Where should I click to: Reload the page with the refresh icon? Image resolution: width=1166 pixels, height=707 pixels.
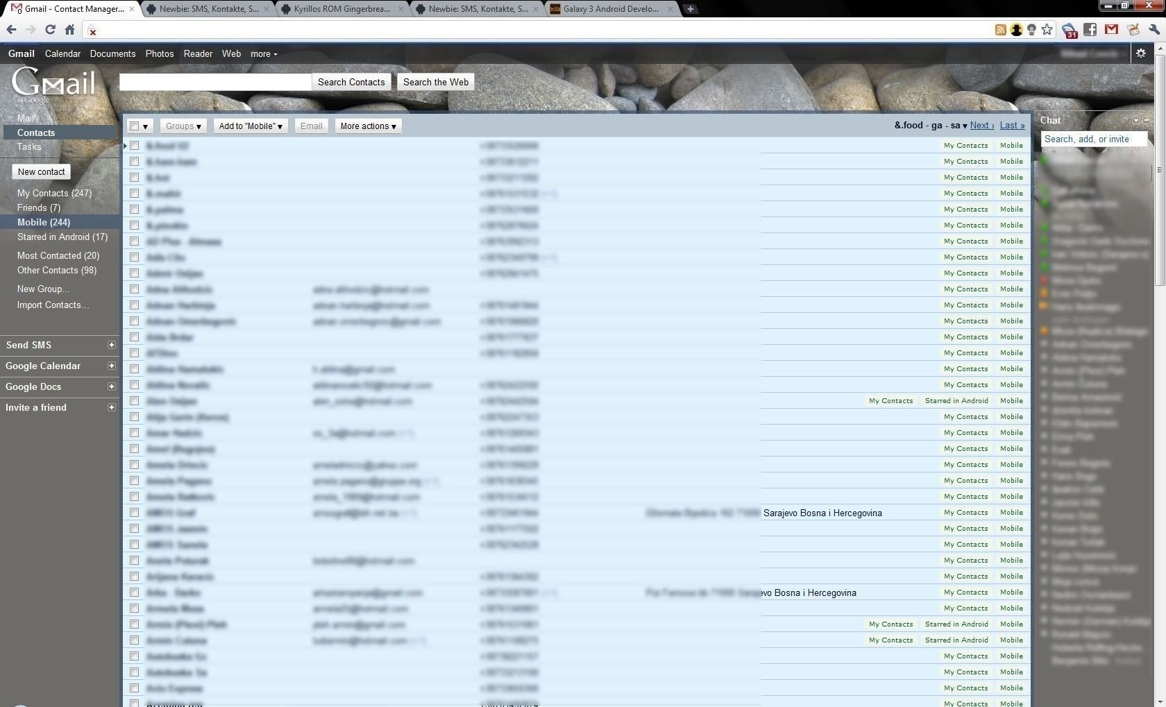click(50, 29)
